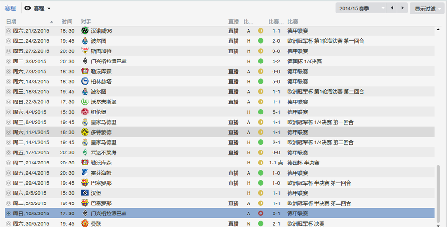Image resolution: width=447 pixels, height=227 pixels.
Task: Go to next season with right arrow
Action: click(x=402, y=8)
